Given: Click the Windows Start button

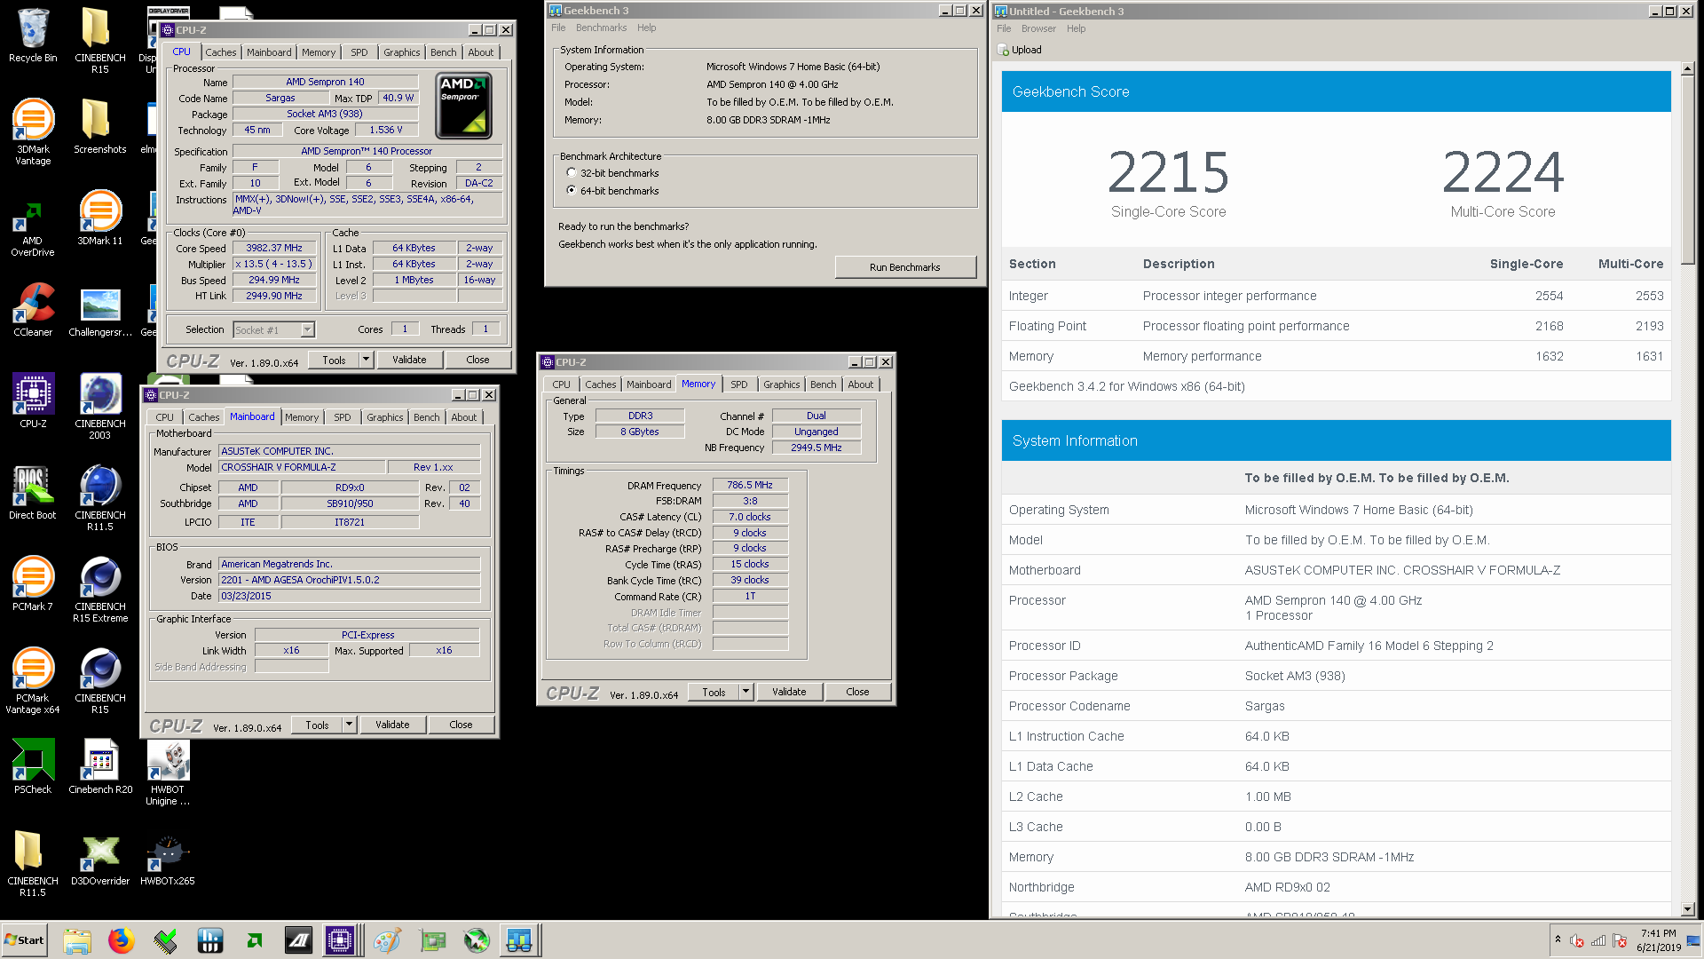Looking at the screenshot, I should 25,940.
